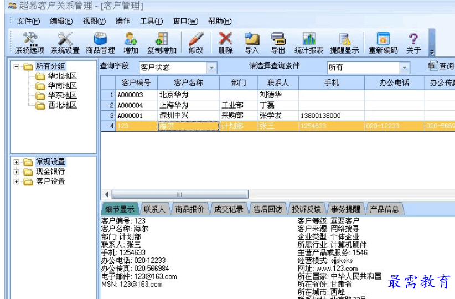Expand the 现金银行 tree node
455x299 pixels.
click(x=17, y=172)
